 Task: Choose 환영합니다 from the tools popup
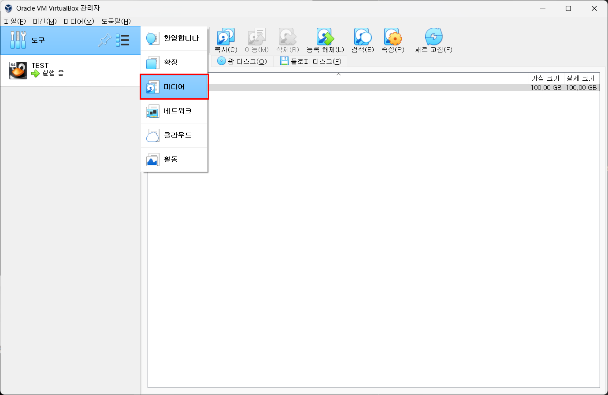[174, 38]
